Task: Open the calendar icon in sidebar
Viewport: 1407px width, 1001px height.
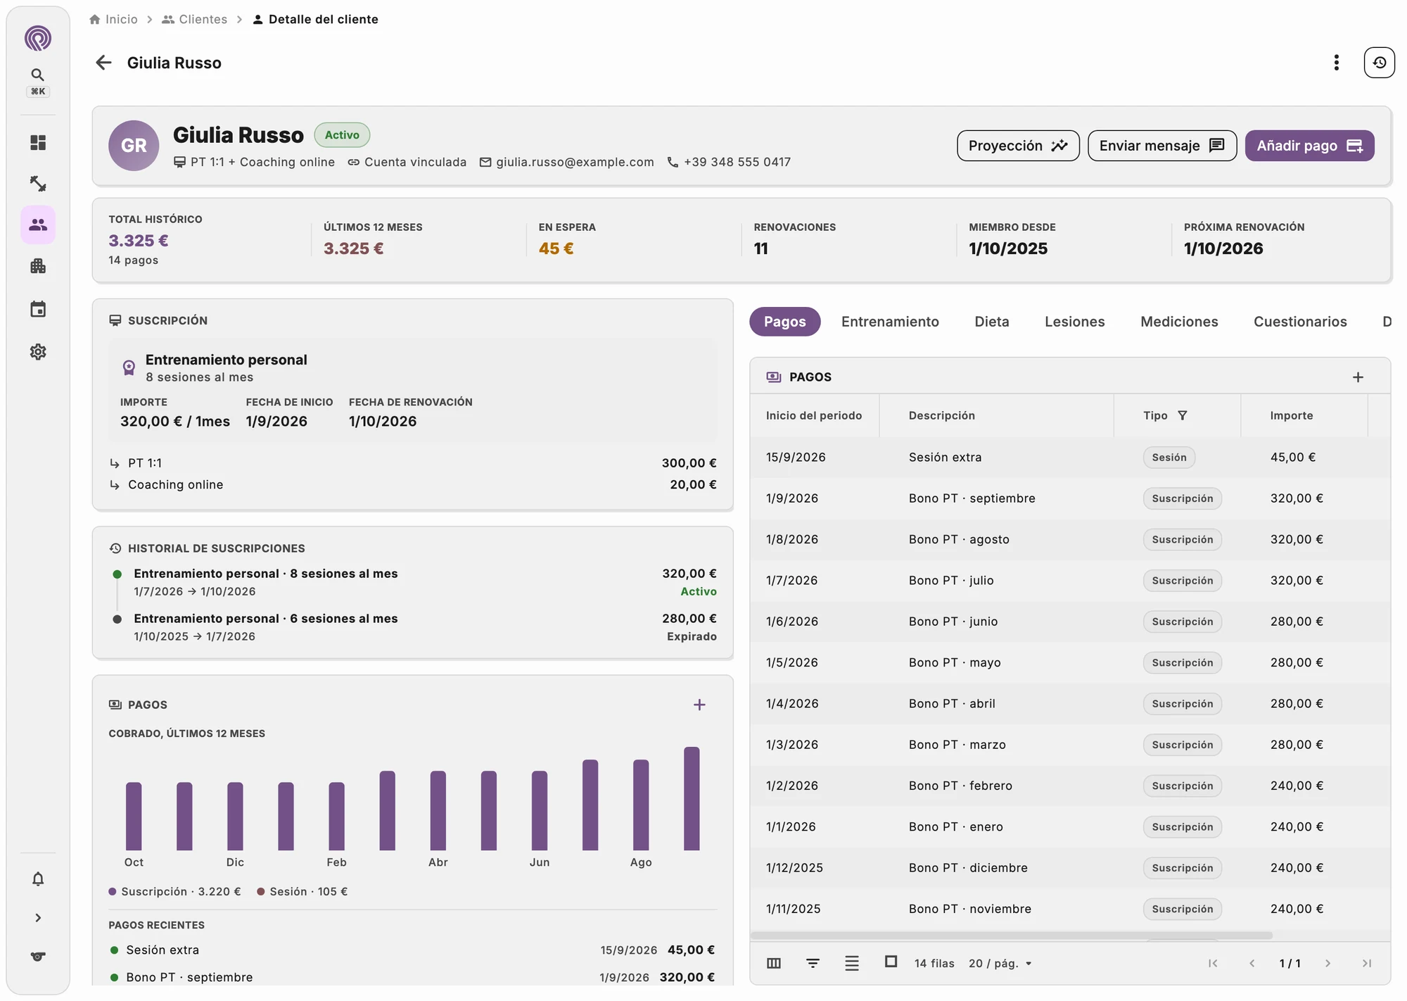Action: pyautogui.click(x=38, y=309)
